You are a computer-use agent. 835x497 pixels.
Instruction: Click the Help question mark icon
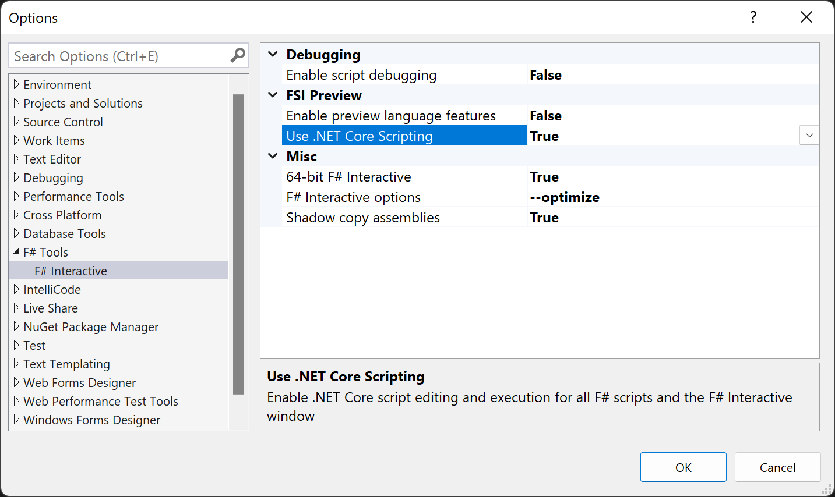click(x=753, y=17)
